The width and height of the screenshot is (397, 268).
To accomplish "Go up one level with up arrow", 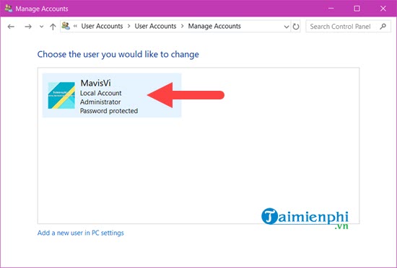I will (53, 27).
